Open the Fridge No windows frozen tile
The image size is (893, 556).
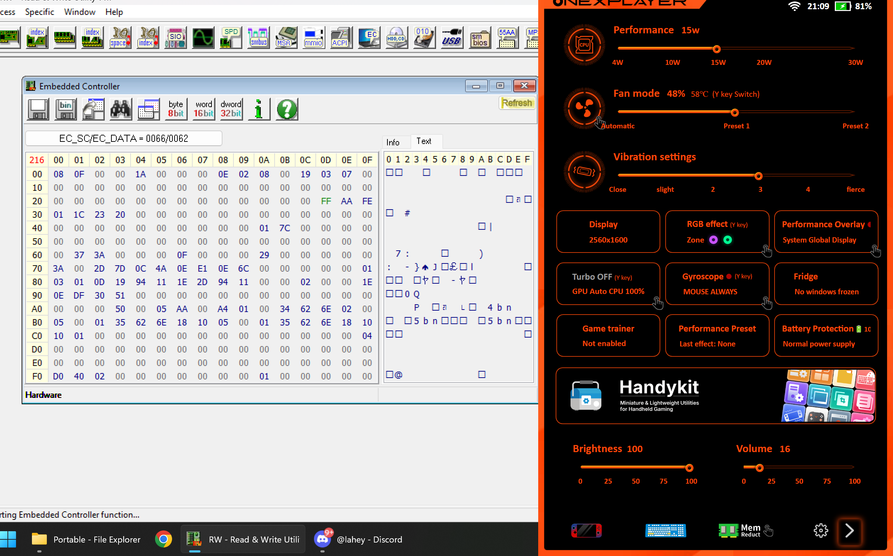click(x=826, y=284)
